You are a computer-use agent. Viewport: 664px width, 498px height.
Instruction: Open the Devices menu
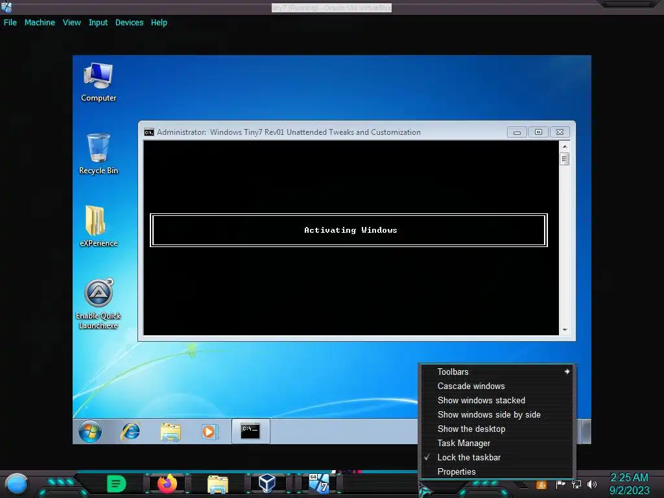(129, 23)
